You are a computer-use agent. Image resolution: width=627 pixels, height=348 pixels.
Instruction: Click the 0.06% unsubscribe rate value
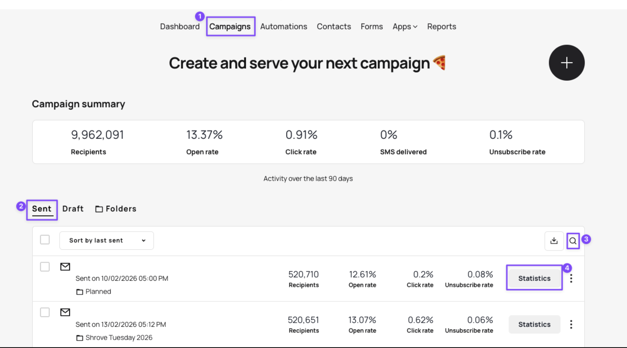point(480,320)
